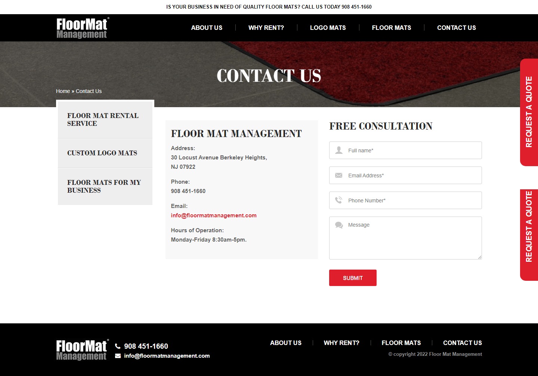Open FLOOR MAT RENTAL SERVICE in the sidebar
Screen dimensions: 538x376
pyautogui.click(x=103, y=119)
